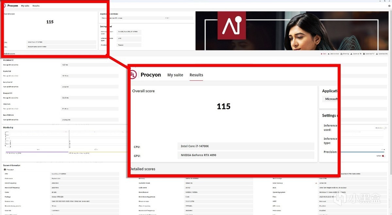Click the Monitoring section heading
The width and height of the screenshot is (392, 215).
pyautogui.click(x=8, y=127)
